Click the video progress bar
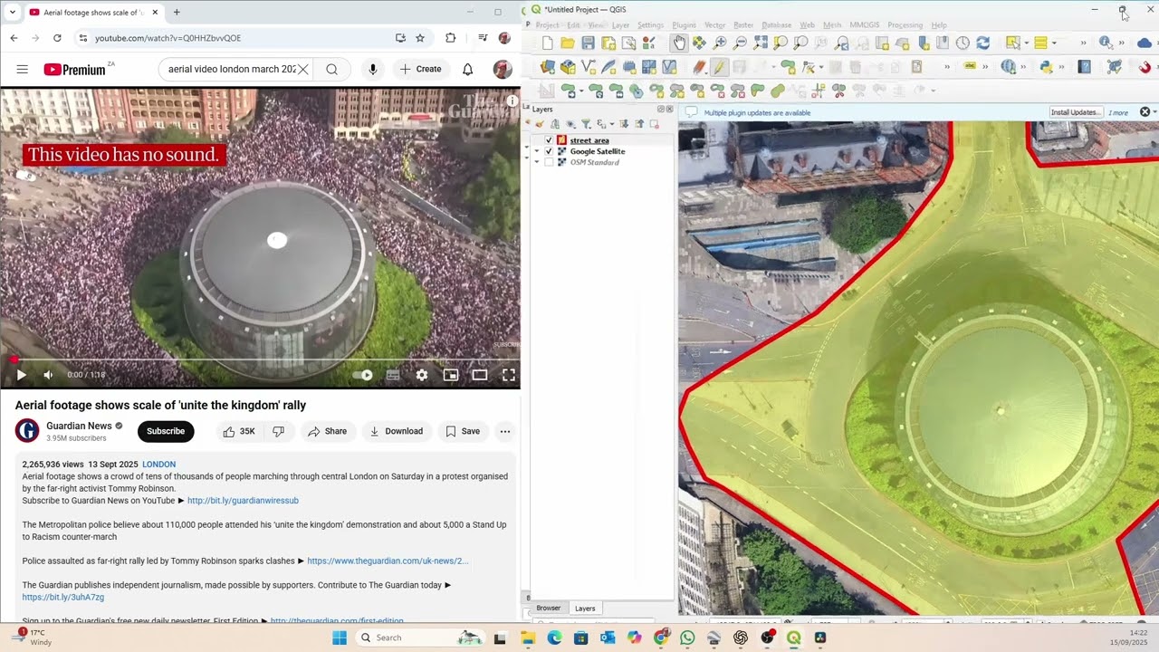The image size is (1159, 652). coord(260,360)
